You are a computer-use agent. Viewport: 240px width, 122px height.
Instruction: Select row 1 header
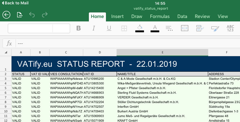(x=6, y=64)
